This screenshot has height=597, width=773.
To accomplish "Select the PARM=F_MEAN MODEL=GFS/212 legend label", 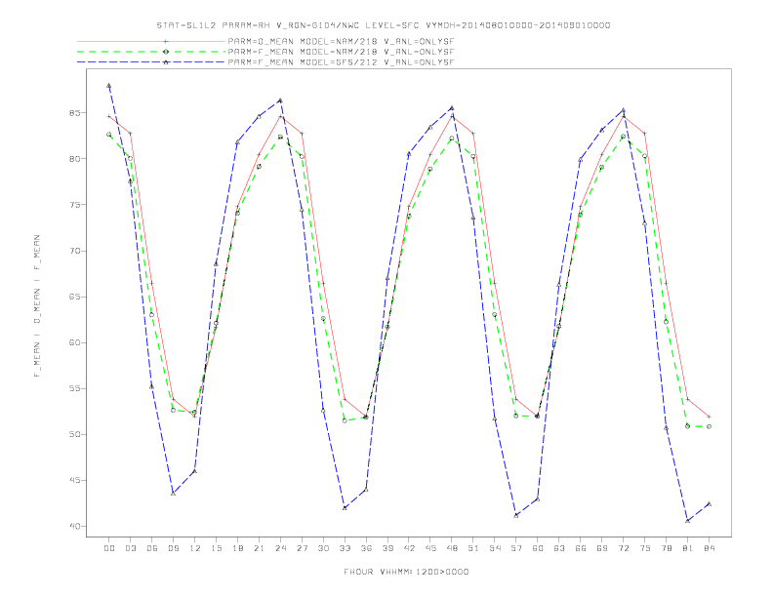I will 341,62.
